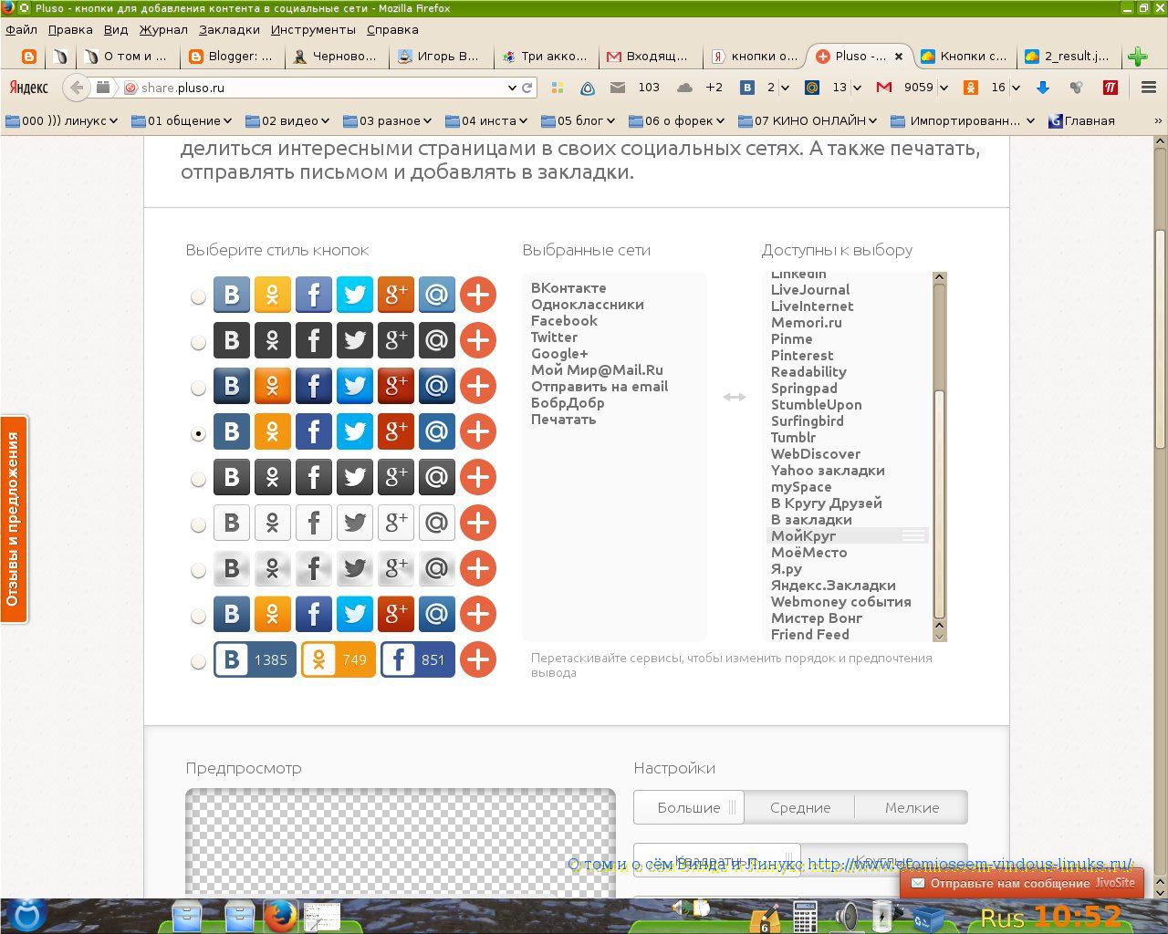This screenshot has height=934, width=1168.
Task: Choose the Мелкие size button
Action: pyautogui.click(x=912, y=807)
